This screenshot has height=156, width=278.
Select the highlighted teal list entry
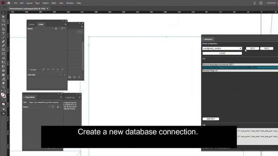pos(240,68)
